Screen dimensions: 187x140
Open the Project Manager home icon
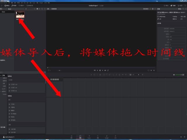(x=181, y=137)
